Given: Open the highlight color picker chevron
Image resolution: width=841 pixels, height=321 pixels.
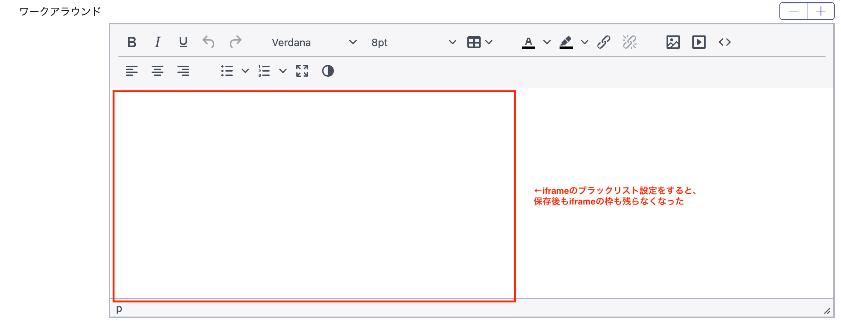Looking at the screenshot, I should (x=585, y=42).
